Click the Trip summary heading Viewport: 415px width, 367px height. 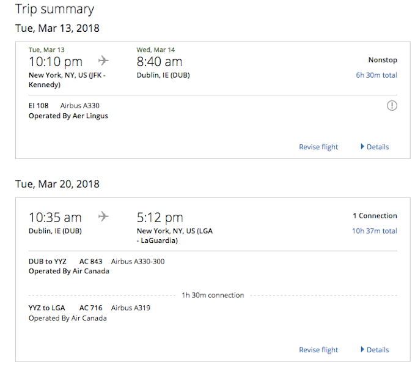click(54, 9)
